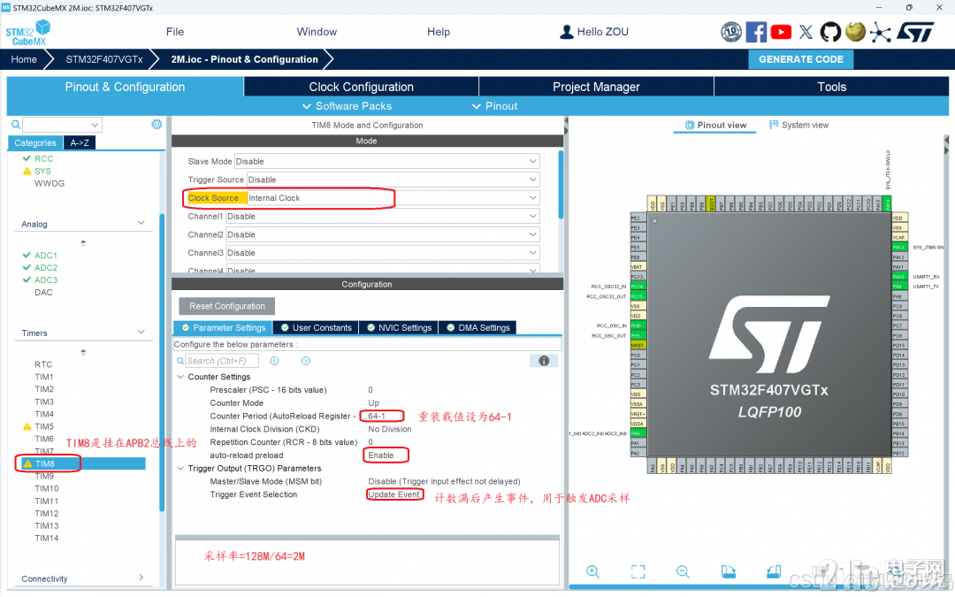Open the category search combo box

(62, 125)
